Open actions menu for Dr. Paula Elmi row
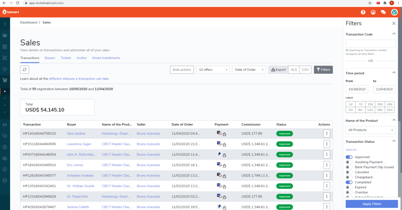Image resolution: width=402 pixels, height=210 pixels. pos(327,196)
